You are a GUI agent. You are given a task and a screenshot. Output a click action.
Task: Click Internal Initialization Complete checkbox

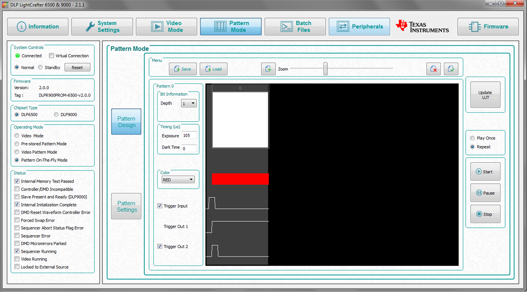[x=17, y=205]
